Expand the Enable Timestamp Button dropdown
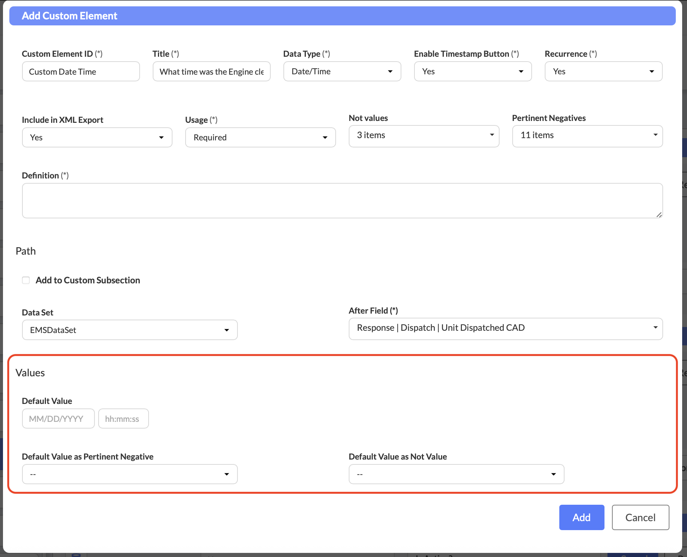Screen dimensions: 687x557 click(x=473, y=72)
